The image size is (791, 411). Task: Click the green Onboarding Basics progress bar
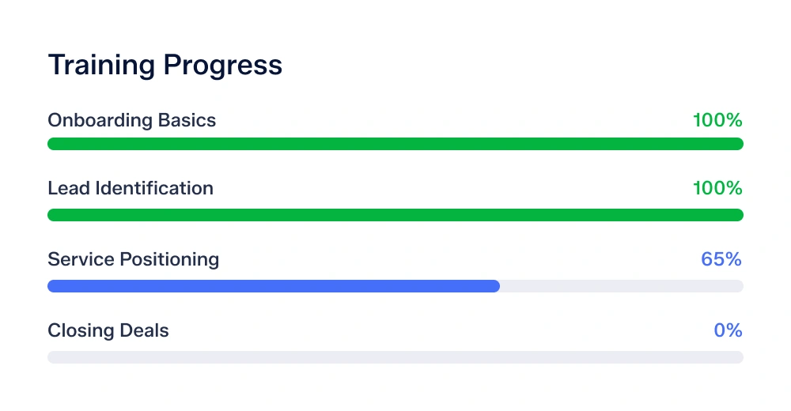[395, 144]
